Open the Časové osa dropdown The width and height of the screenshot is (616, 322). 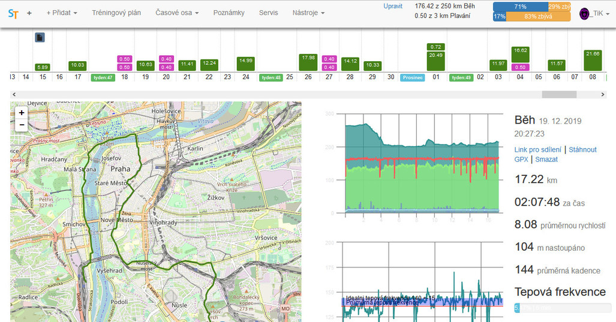177,13
